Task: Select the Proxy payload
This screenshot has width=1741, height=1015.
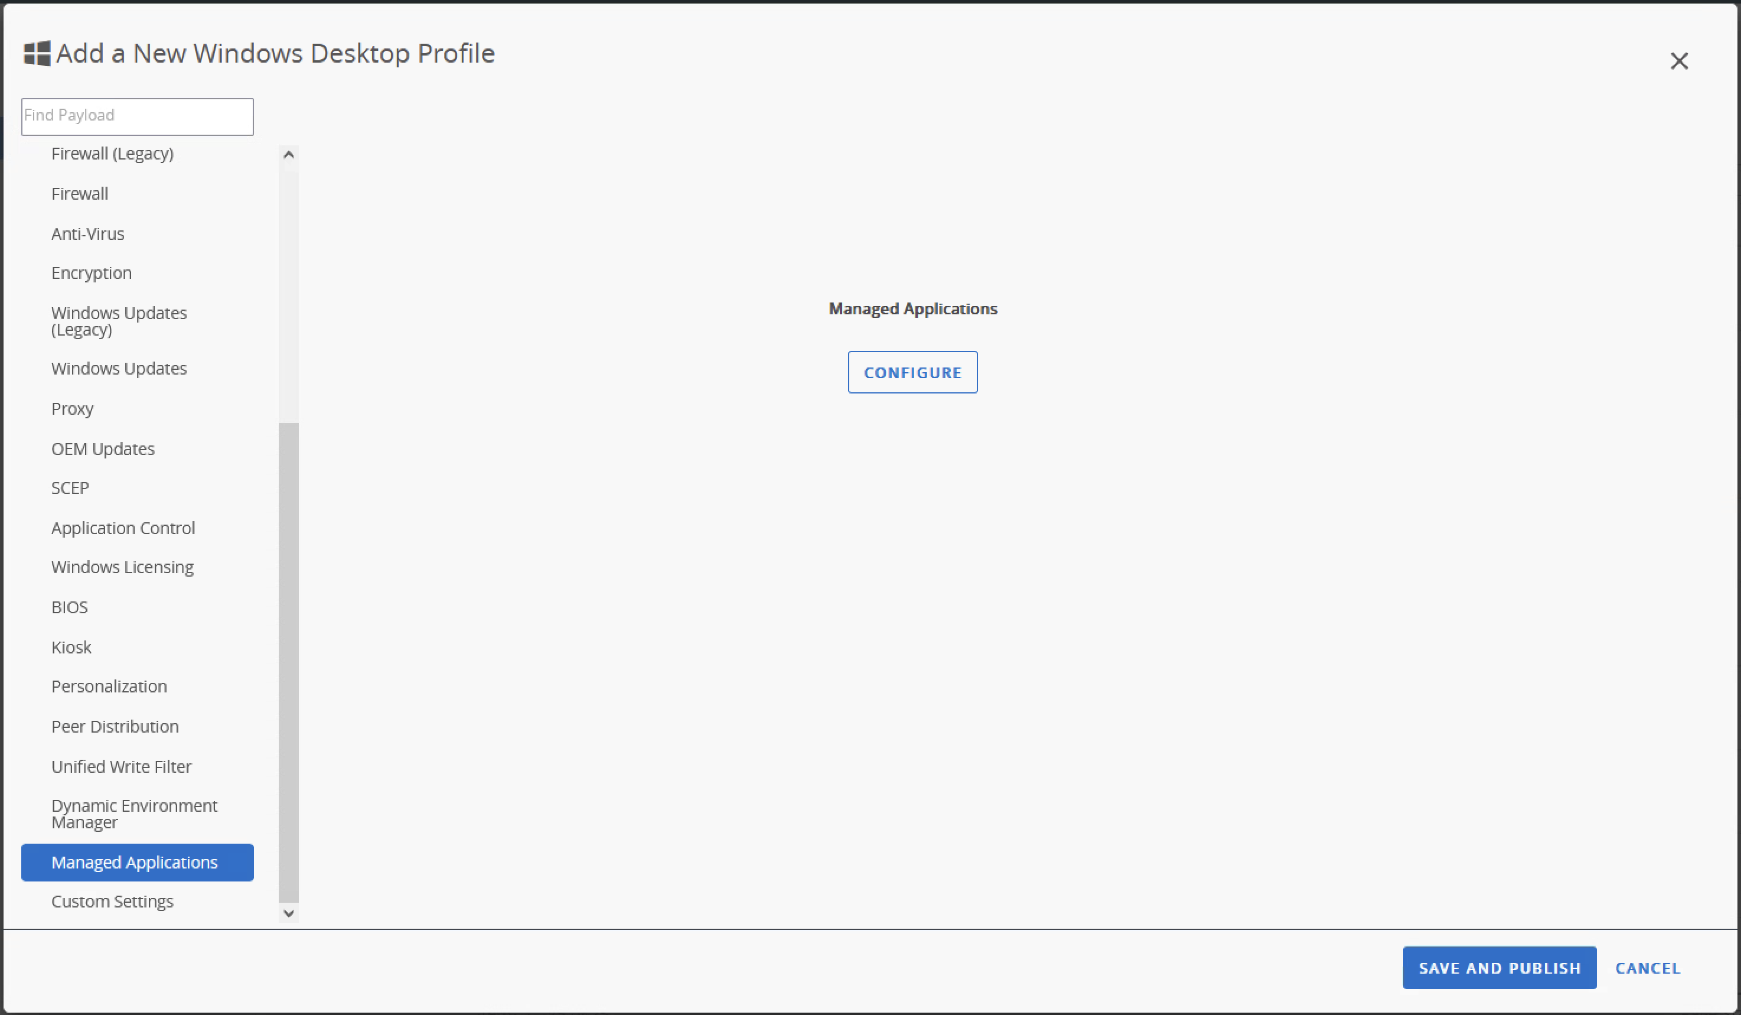Action: pyautogui.click(x=72, y=408)
